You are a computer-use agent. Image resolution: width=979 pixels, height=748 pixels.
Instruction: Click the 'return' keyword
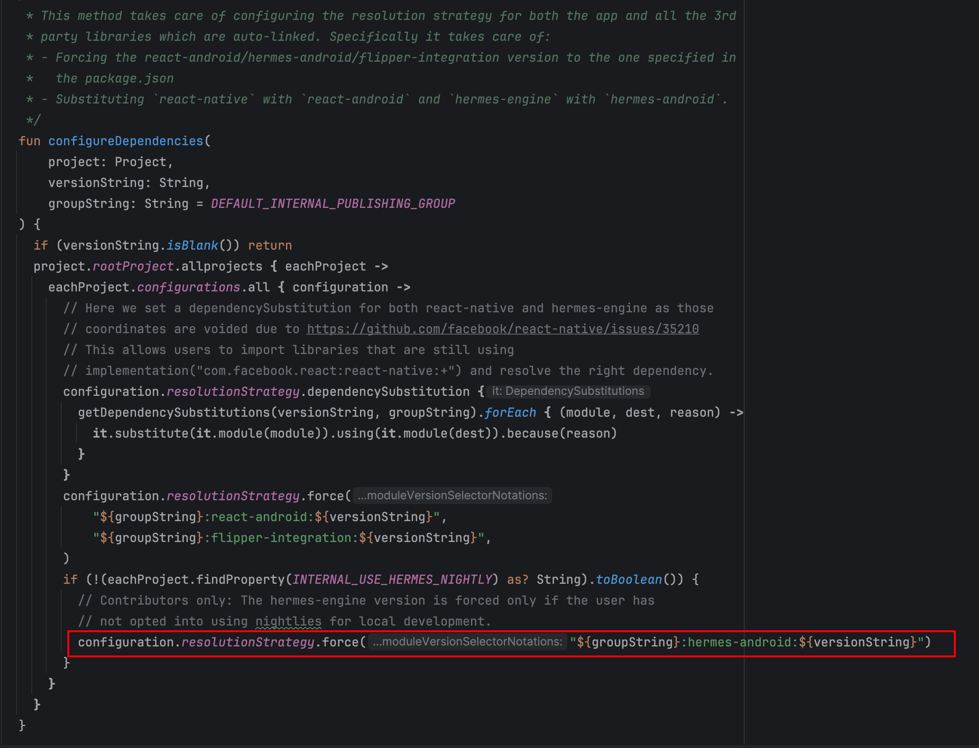[x=269, y=245]
